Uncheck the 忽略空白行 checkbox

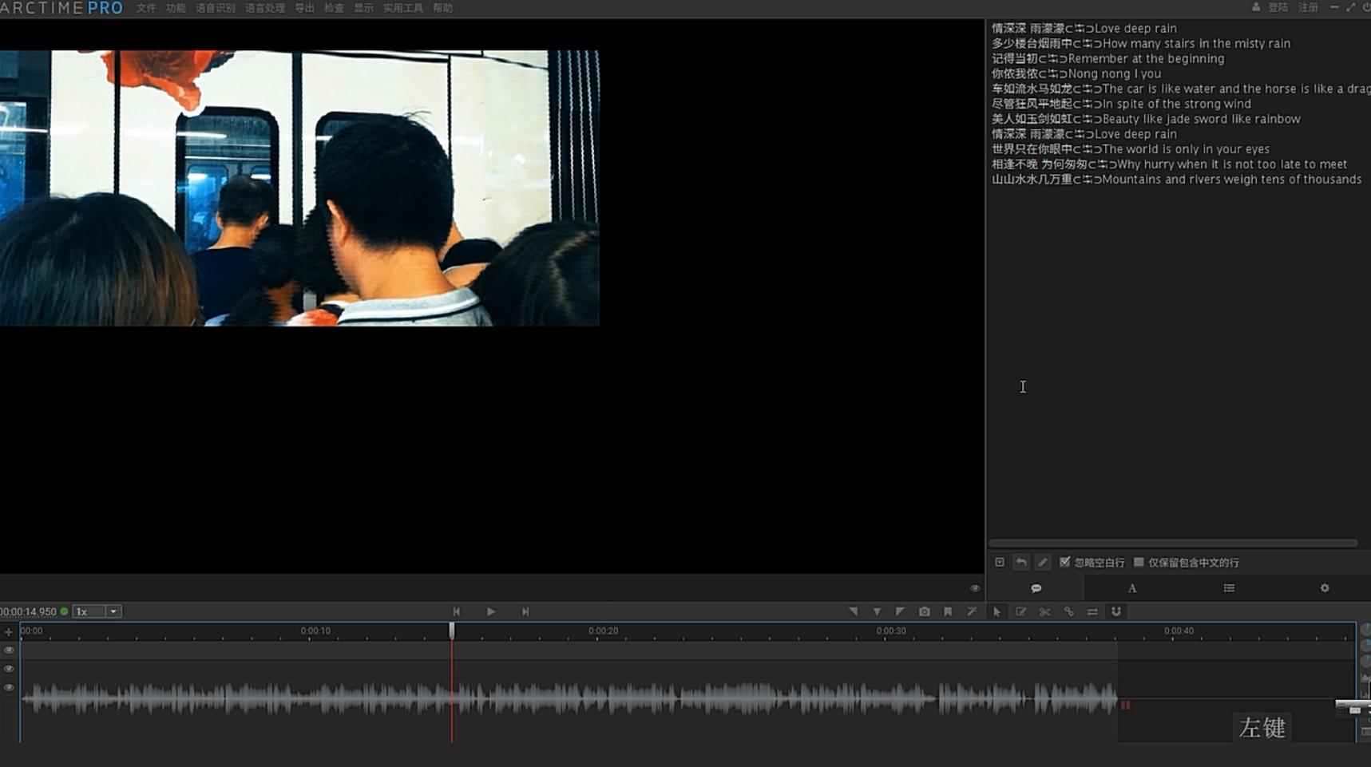[x=1064, y=563]
